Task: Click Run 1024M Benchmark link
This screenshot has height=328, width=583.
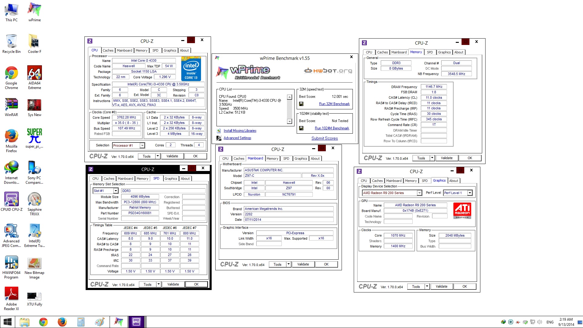Action: 332,128
